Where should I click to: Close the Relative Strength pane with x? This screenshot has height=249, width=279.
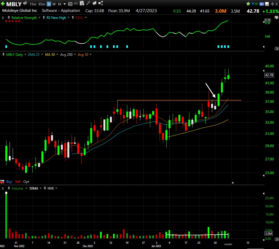[x=3, y=18]
